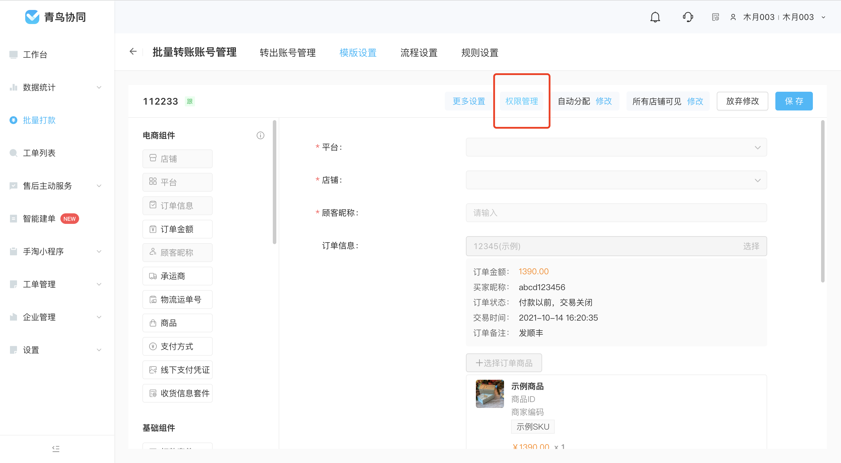841x463 pixels.
Task: Click the 设置 sidebar icon
Action: coord(13,350)
